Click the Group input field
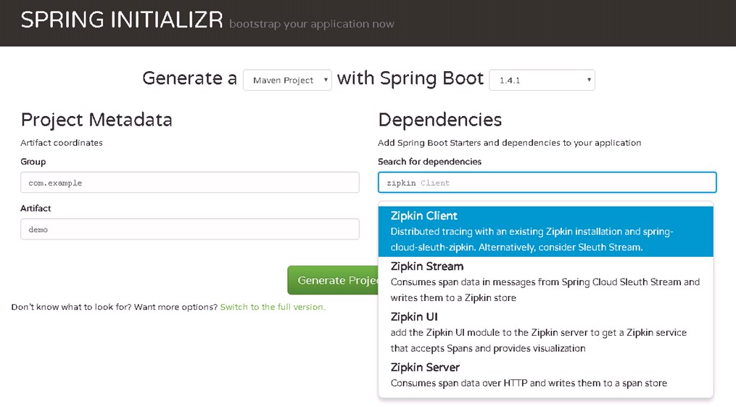The height and width of the screenshot is (407, 736). [190, 182]
